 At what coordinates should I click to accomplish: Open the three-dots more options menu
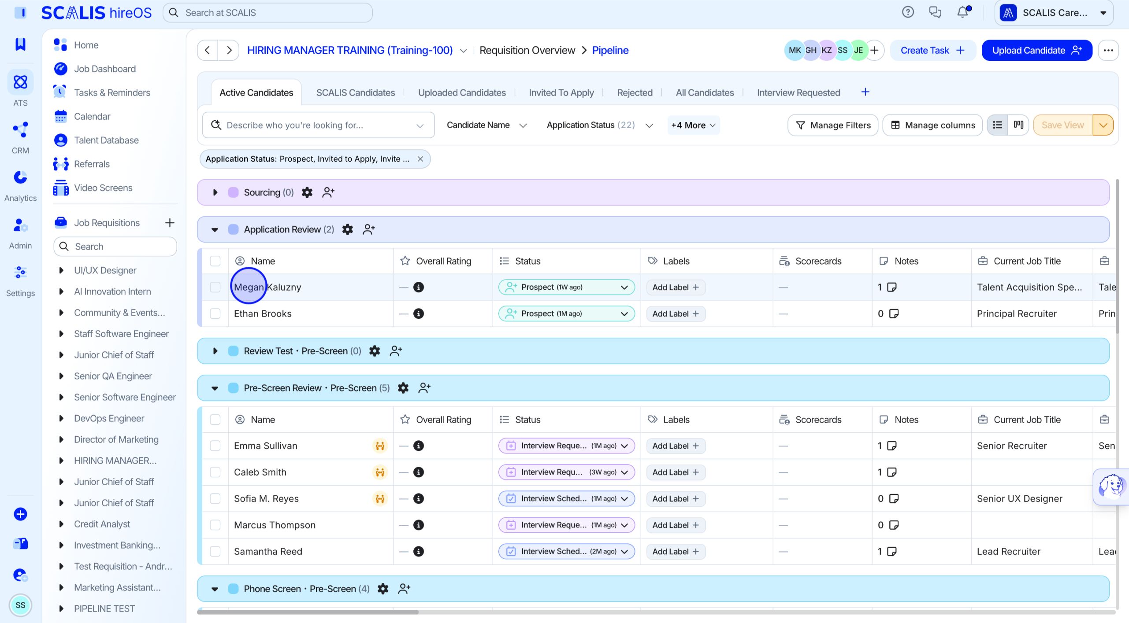tap(1108, 50)
